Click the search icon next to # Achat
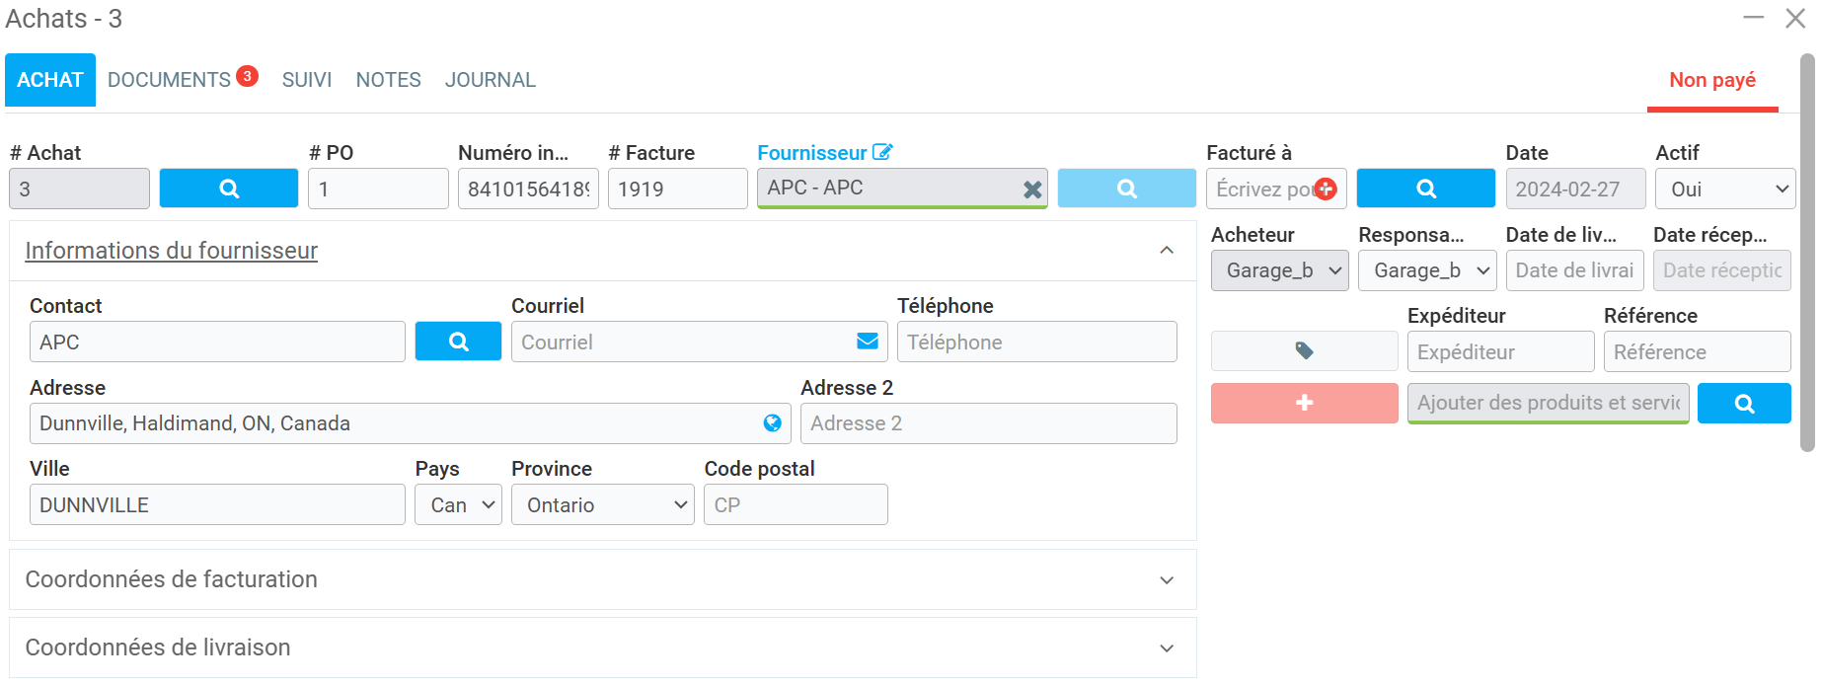The image size is (1821, 686). 228,189
